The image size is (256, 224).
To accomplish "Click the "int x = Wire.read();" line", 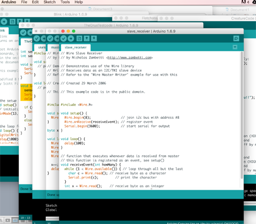I will [x=83, y=186].
